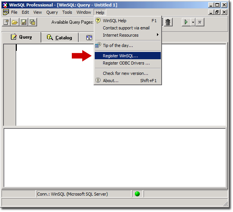This screenshot has width=233, height=212.
Task: Select Register WinSQL menu entry
Action: click(x=128, y=56)
